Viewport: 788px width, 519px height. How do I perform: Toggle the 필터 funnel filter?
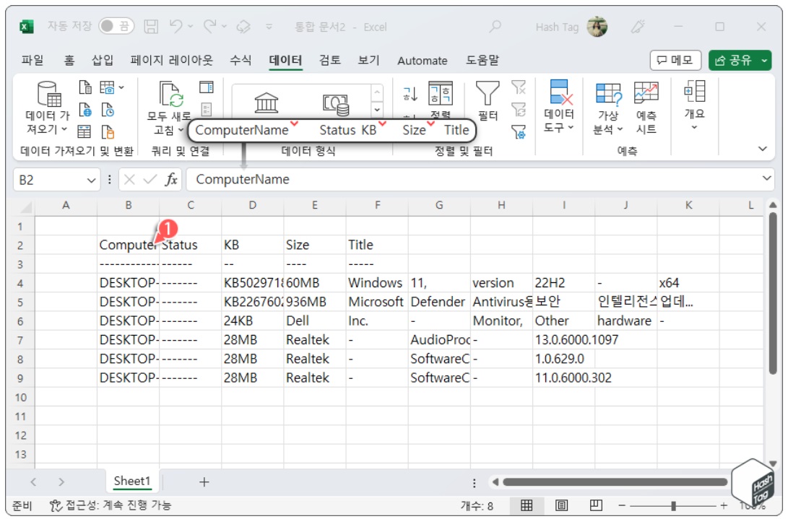[x=488, y=100]
